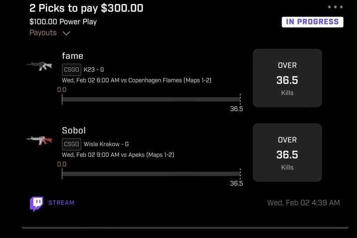Image resolution: width=357 pixels, height=238 pixels.
Task: Click the fame player name
Action: point(73,56)
